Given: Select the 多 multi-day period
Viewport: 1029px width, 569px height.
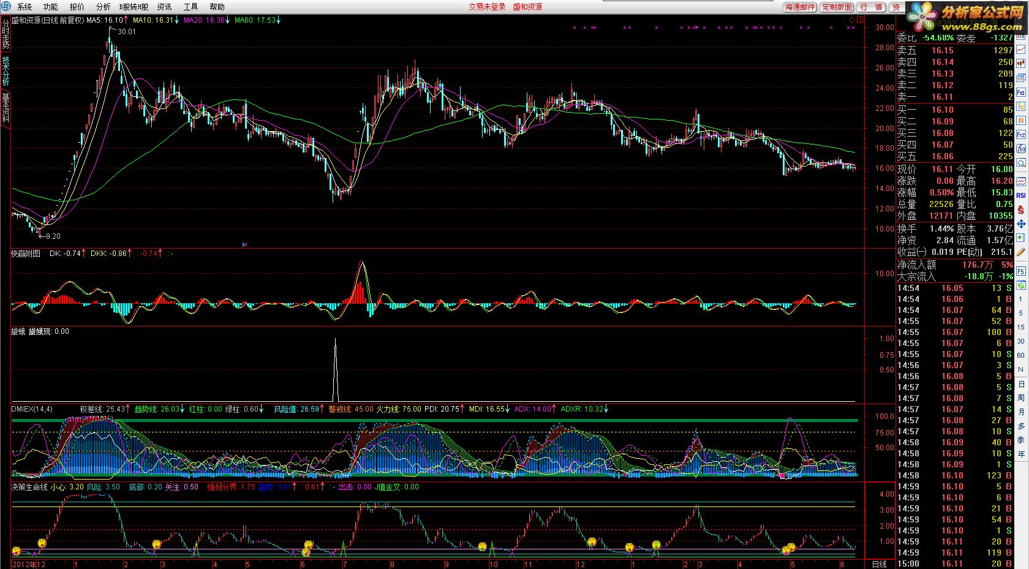Looking at the screenshot, I should coord(1021,426).
